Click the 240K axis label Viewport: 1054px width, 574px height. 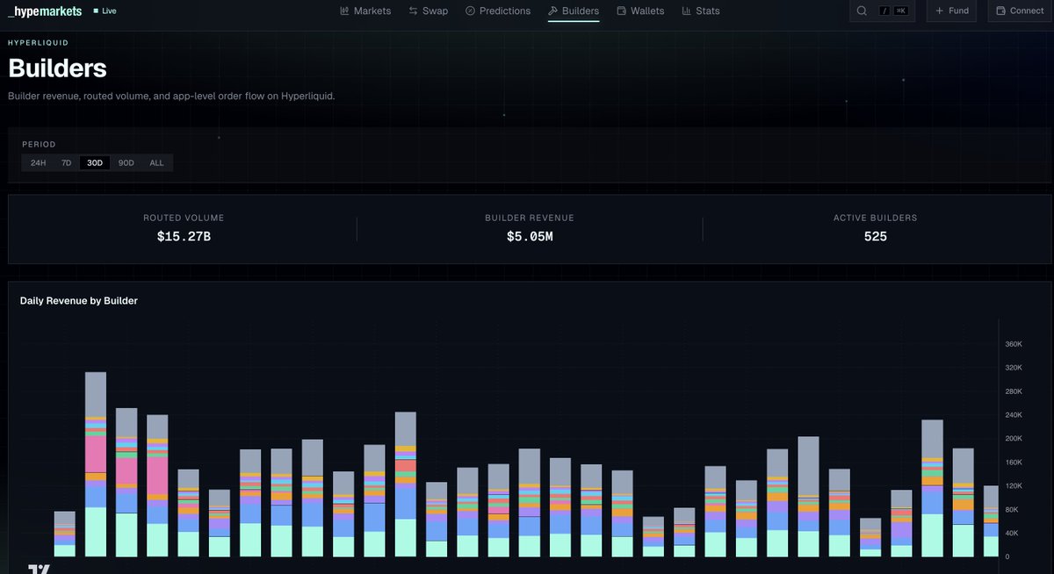[x=1014, y=415]
